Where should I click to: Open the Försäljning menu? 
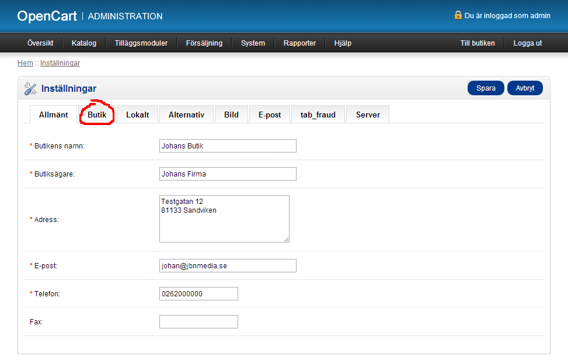tap(204, 43)
